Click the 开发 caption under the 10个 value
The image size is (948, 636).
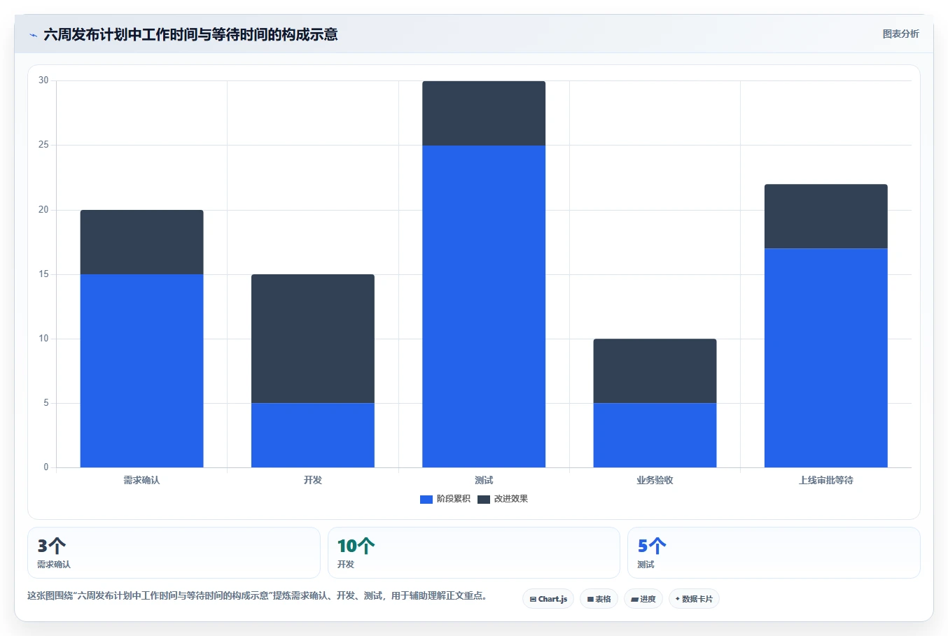(346, 565)
